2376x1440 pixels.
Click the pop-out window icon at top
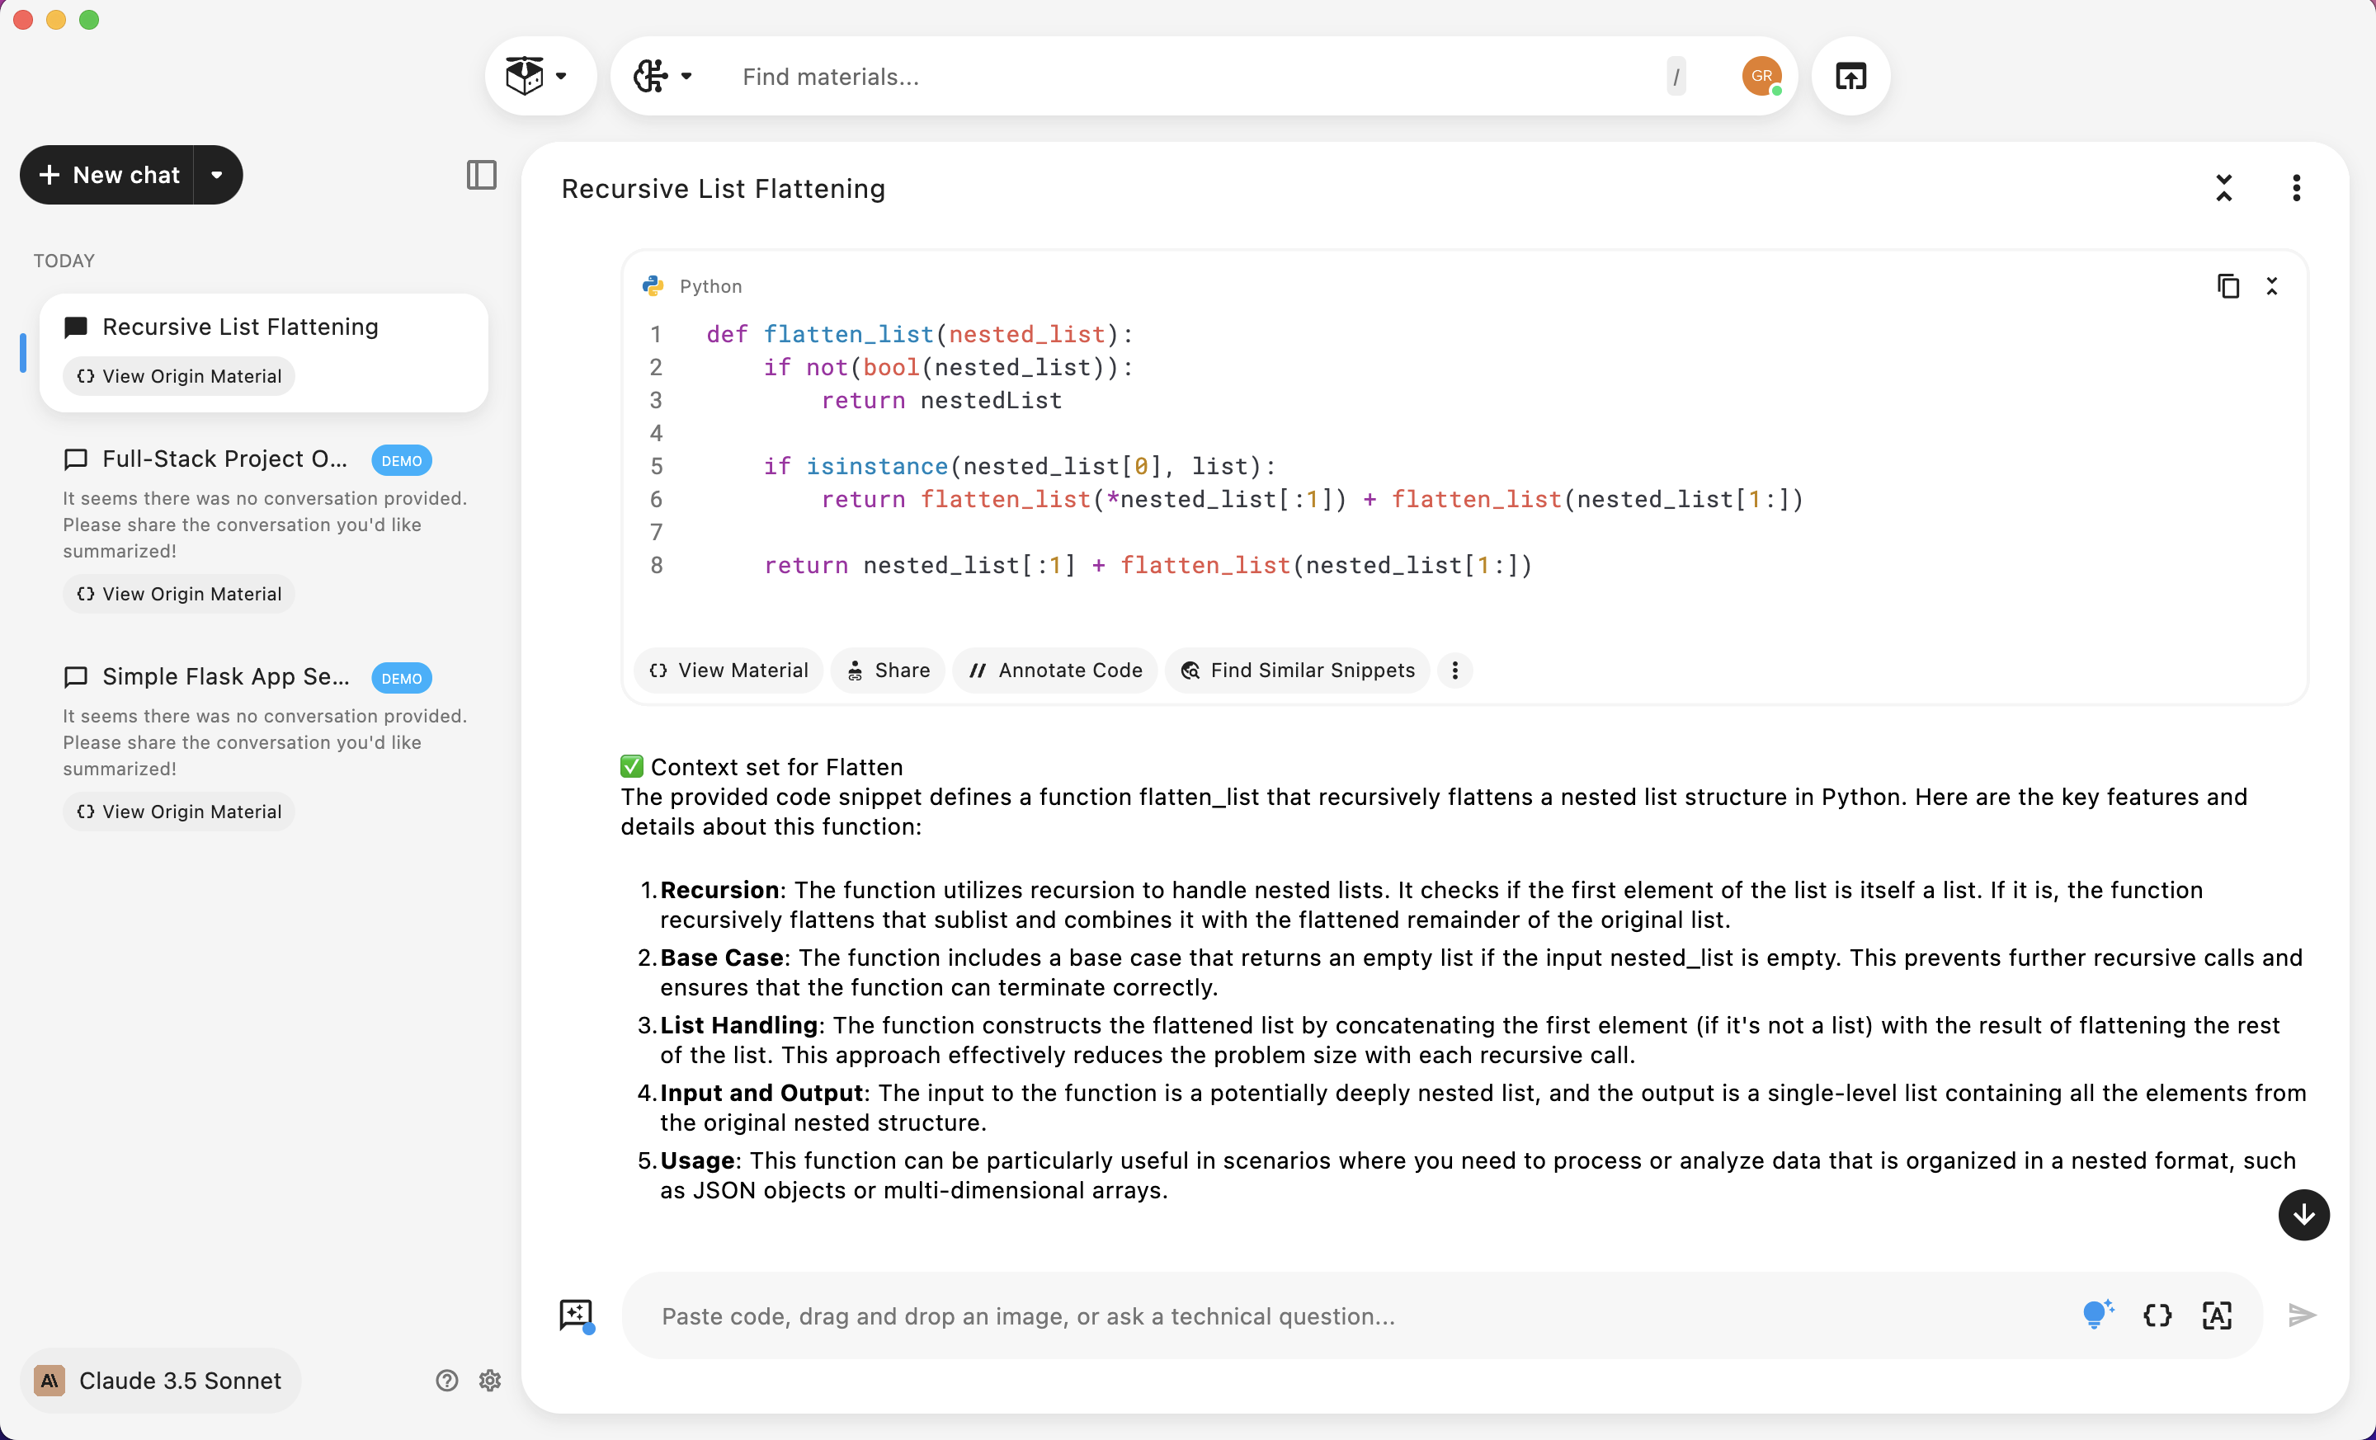[1850, 76]
